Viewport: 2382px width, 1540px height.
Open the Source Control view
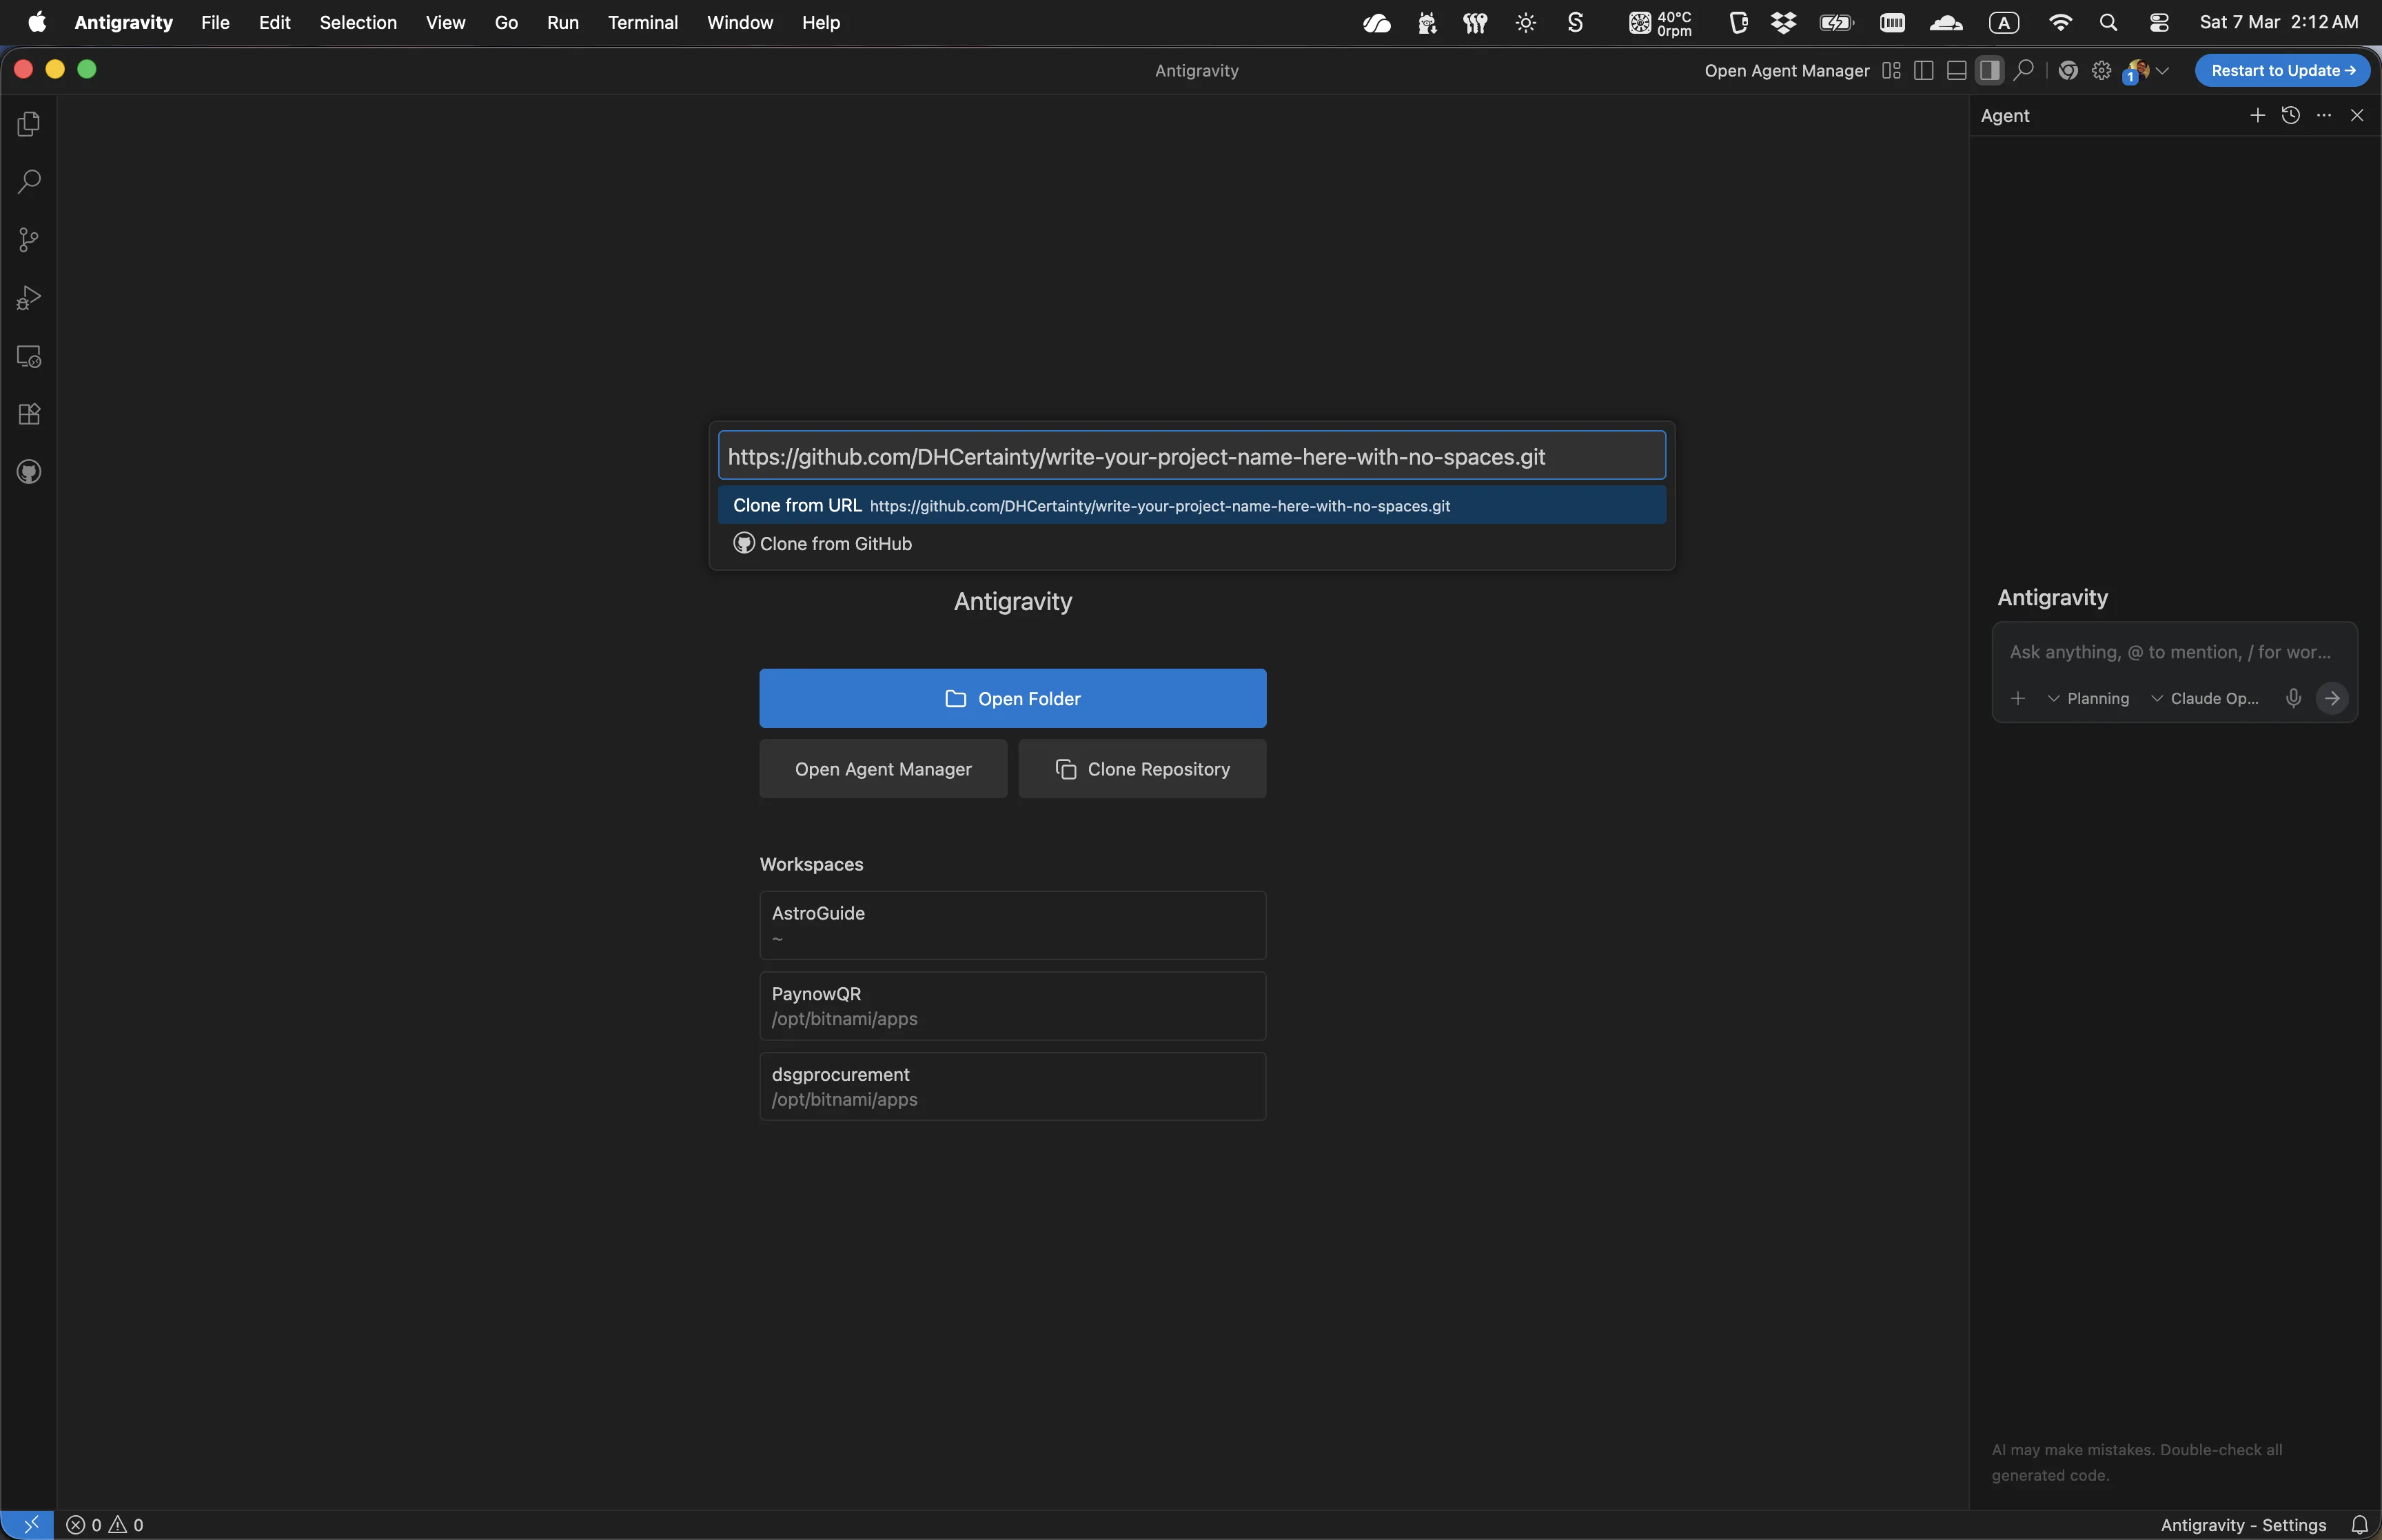(x=29, y=240)
